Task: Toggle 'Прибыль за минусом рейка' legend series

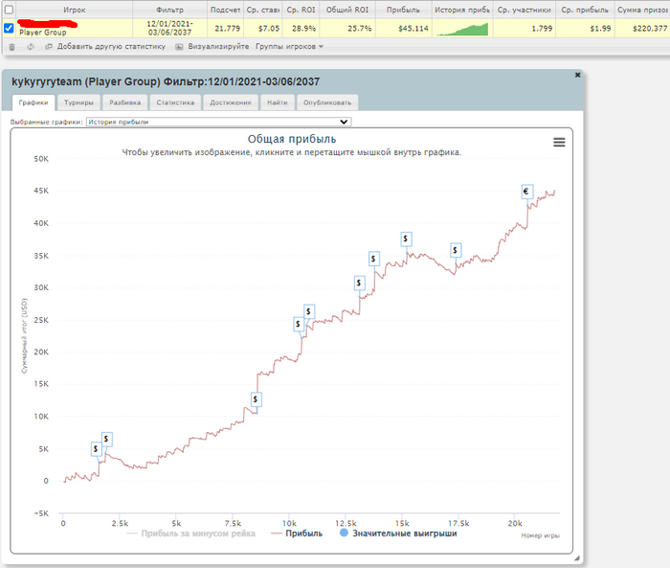Action: [x=191, y=534]
